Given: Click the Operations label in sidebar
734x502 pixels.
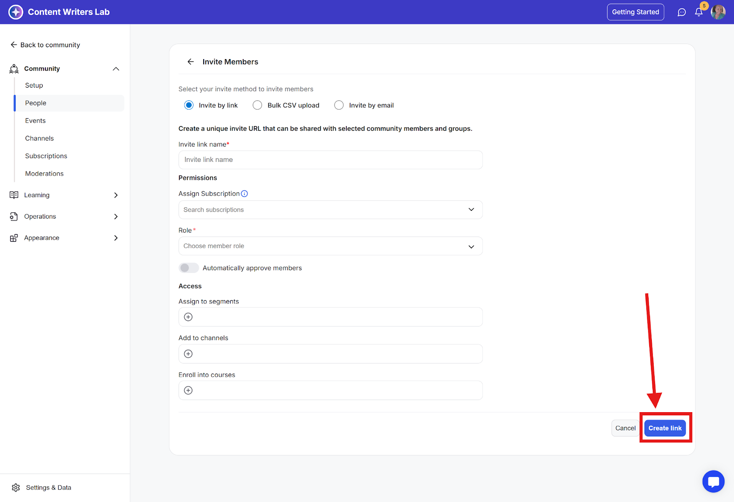Looking at the screenshot, I should point(40,216).
